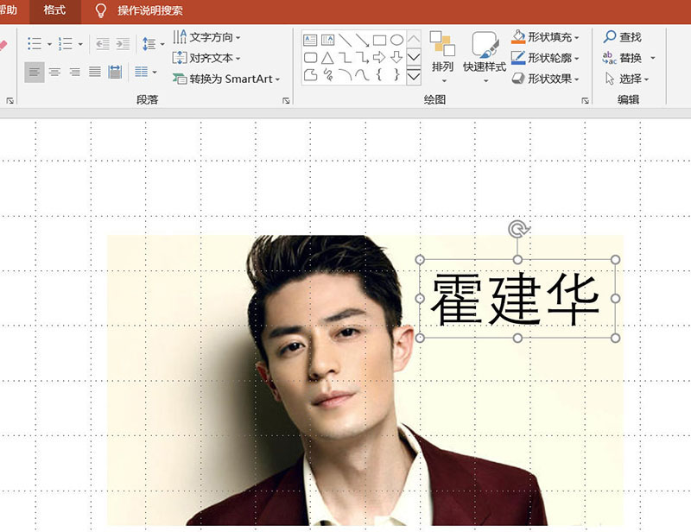Select the scribble freehand shape
Image resolution: width=691 pixels, height=532 pixels.
click(327, 75)
